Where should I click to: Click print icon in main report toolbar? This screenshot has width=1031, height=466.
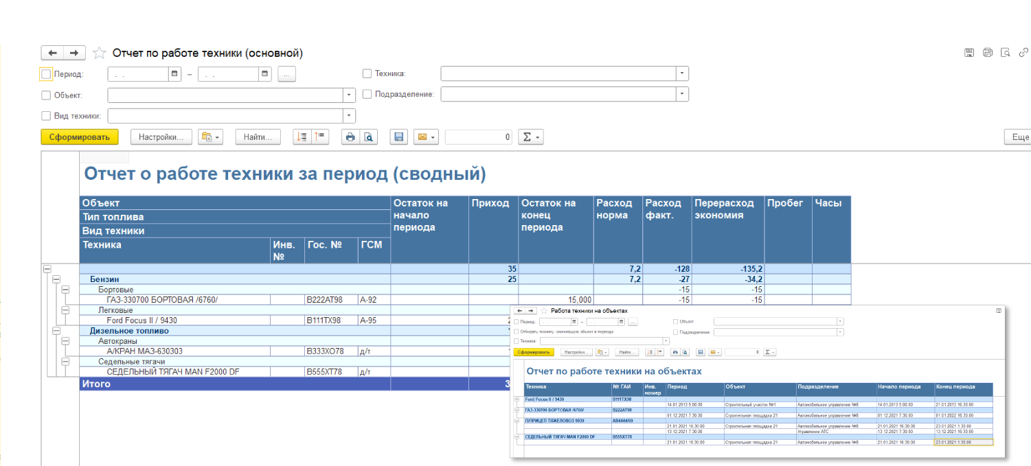point(350,137)
